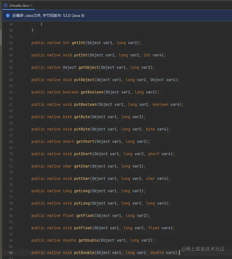Click the getObject method name

tap(88, 68)
